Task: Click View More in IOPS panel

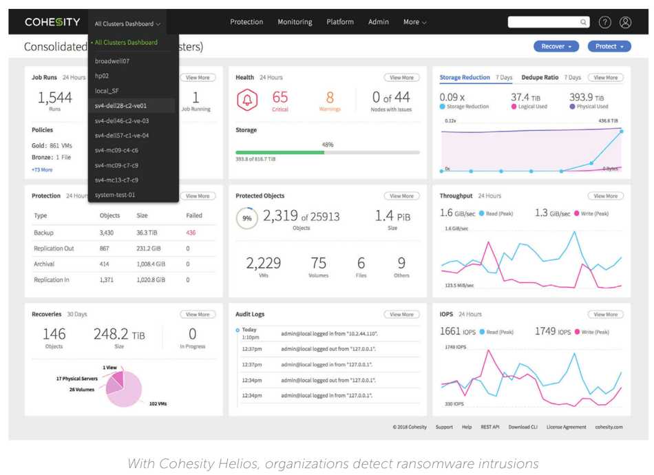Action: [606, 315]
